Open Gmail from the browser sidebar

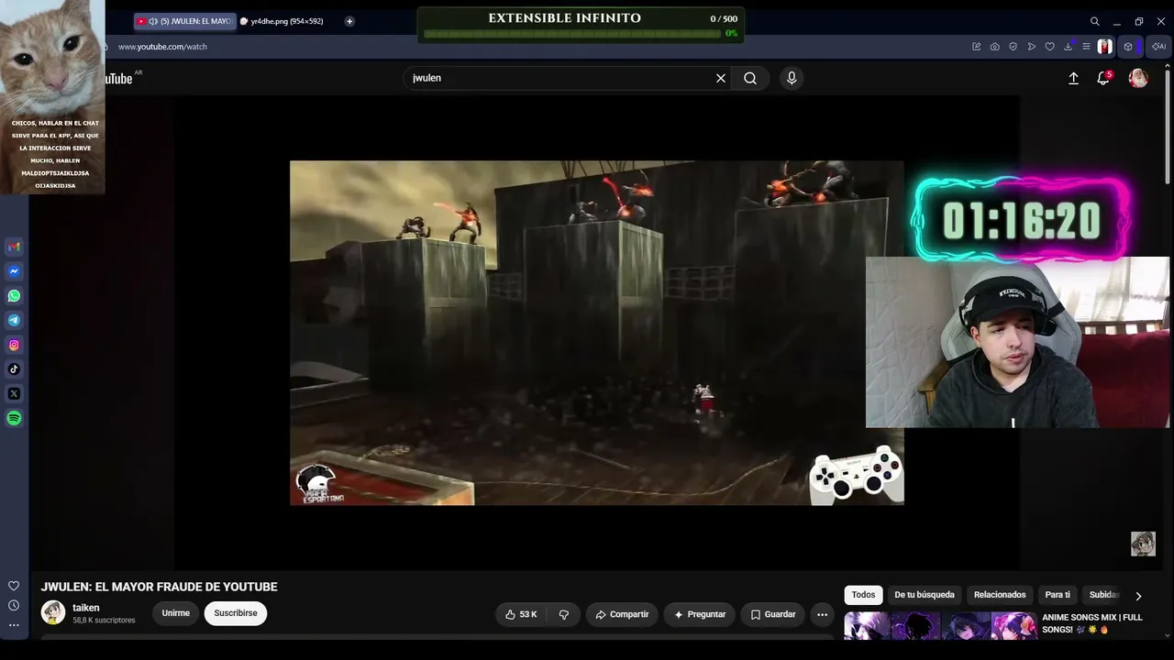14,247
